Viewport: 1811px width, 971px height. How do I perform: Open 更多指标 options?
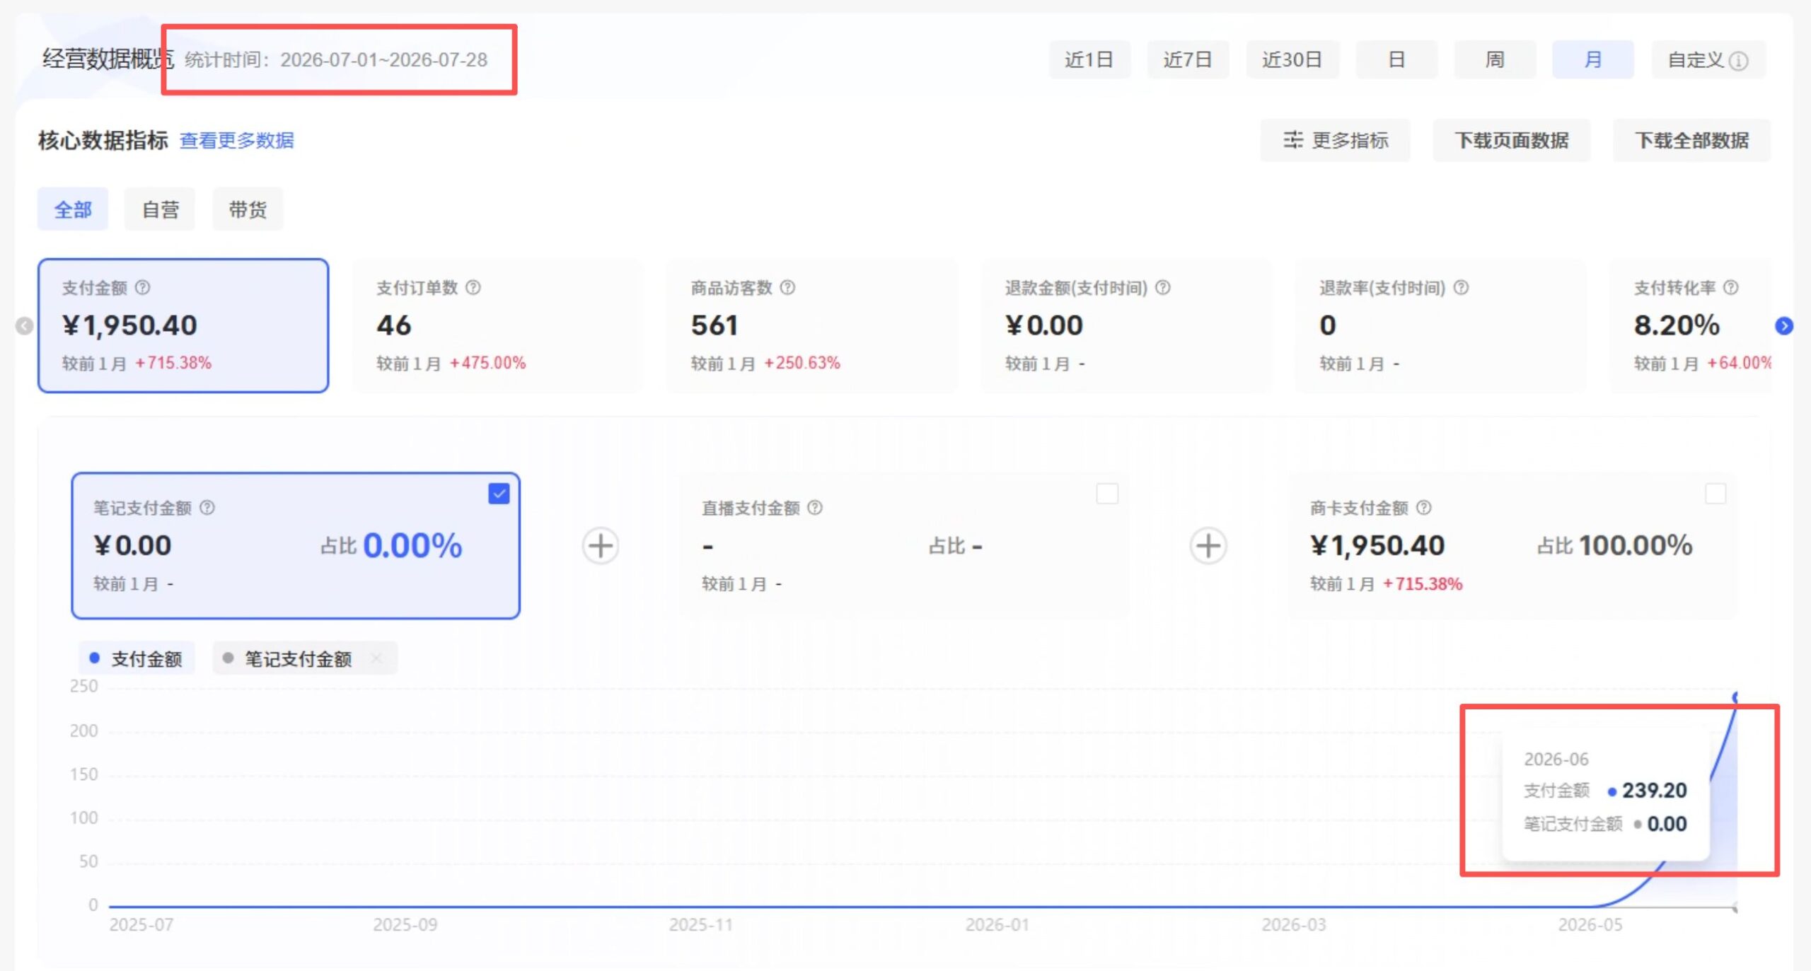tap(1335, 140)
